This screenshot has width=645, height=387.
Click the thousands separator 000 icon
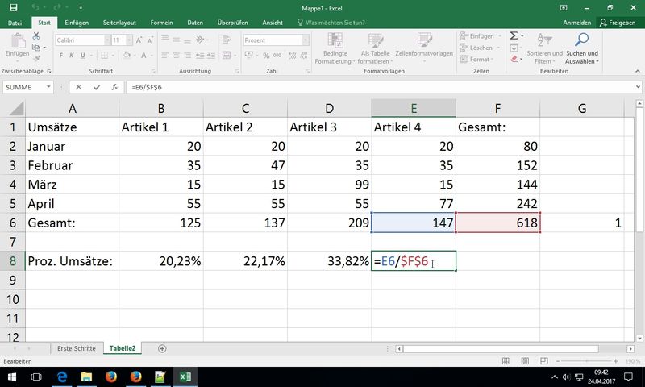[277, 55]
